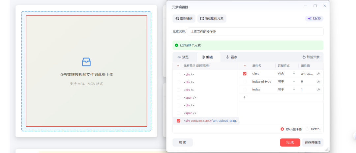Click the value 1 of index attribute
Viewport: 356px width, 153px height.
[x=302, y=89]
